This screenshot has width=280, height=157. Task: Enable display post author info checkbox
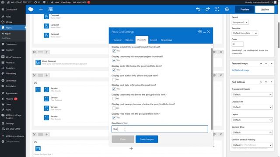[114, 79]
